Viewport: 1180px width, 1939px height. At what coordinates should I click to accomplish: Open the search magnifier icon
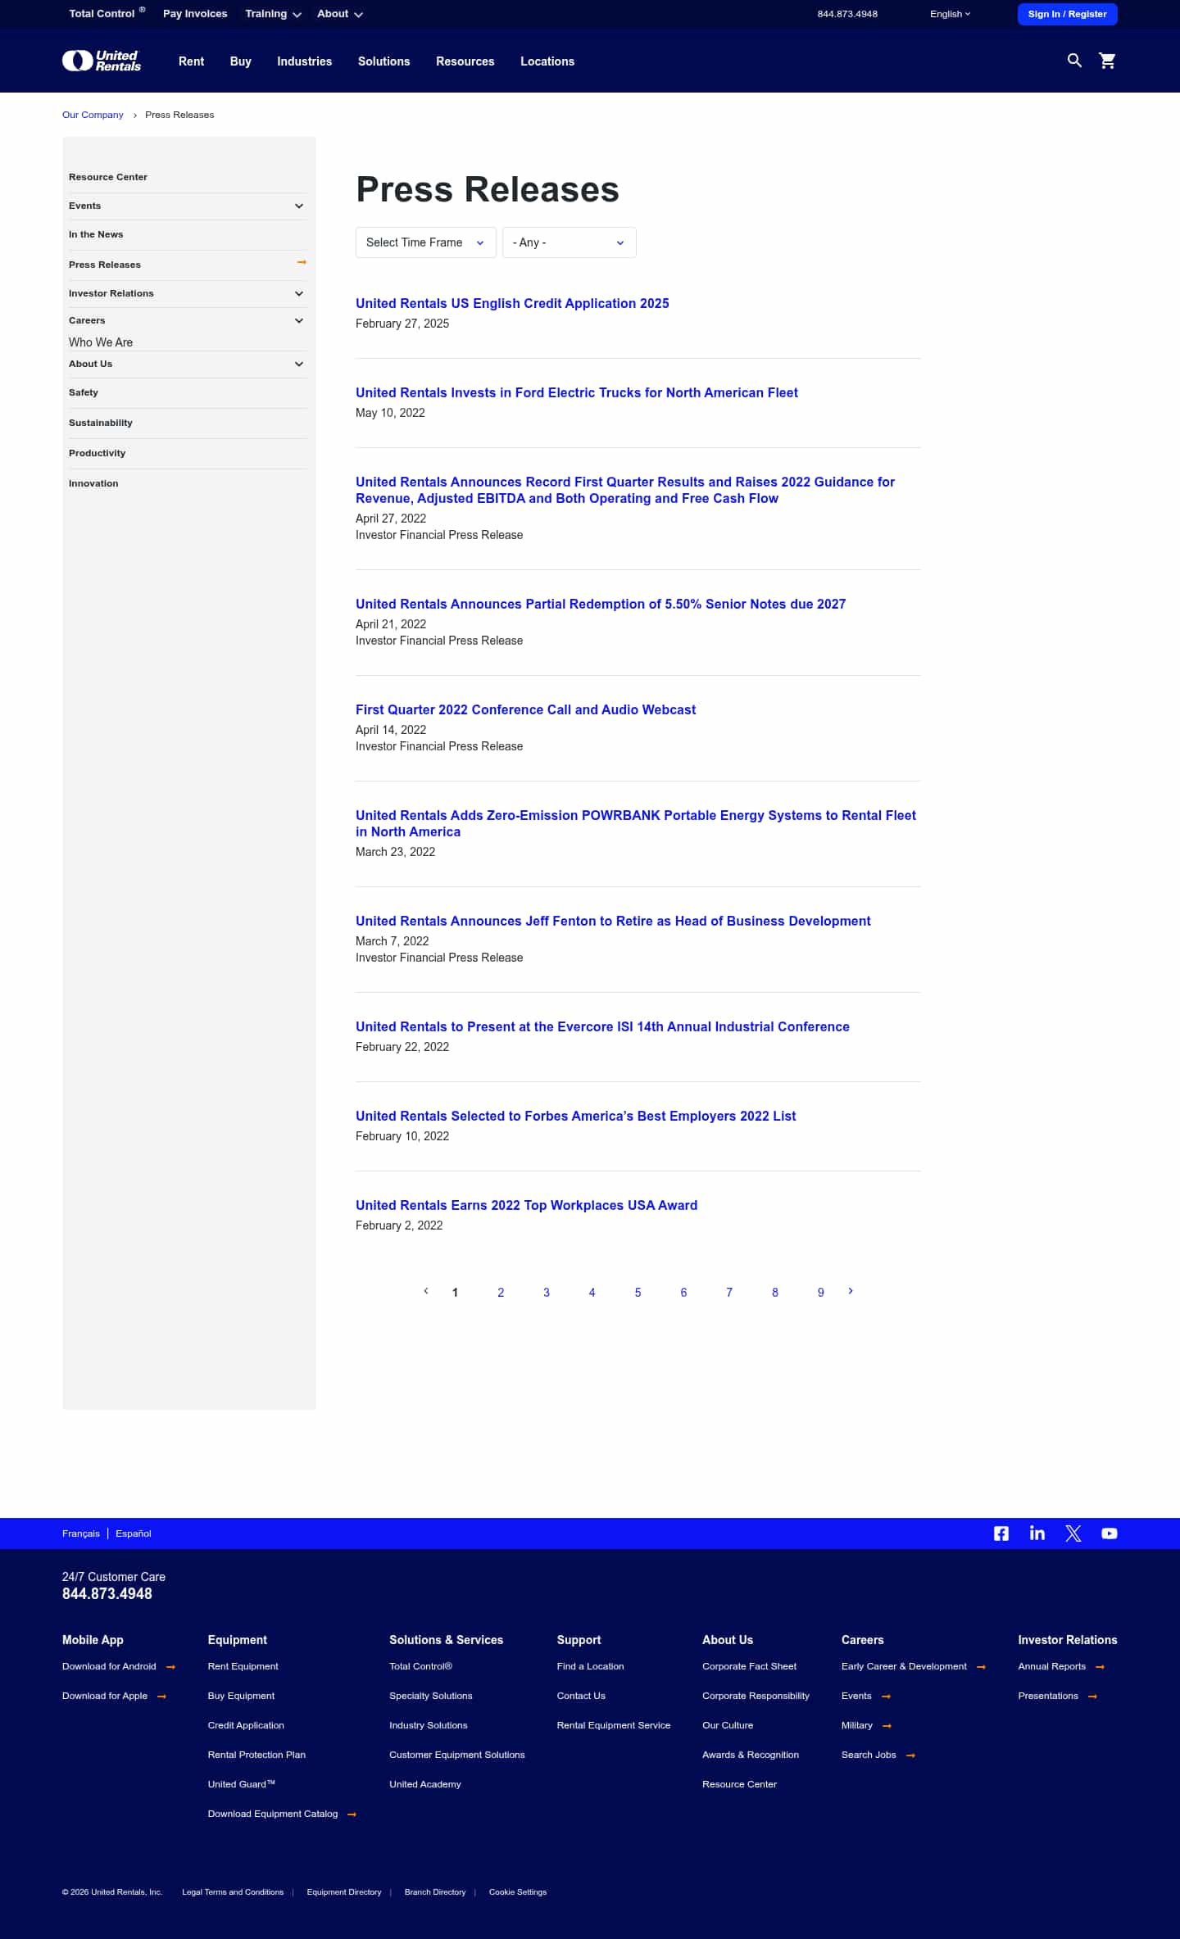click(1074, 61)
